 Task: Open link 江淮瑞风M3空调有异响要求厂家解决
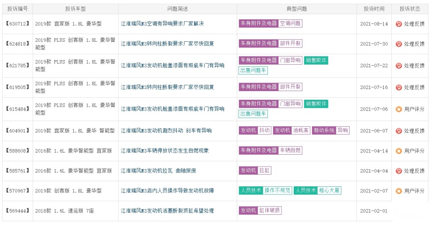coord(162,24)
